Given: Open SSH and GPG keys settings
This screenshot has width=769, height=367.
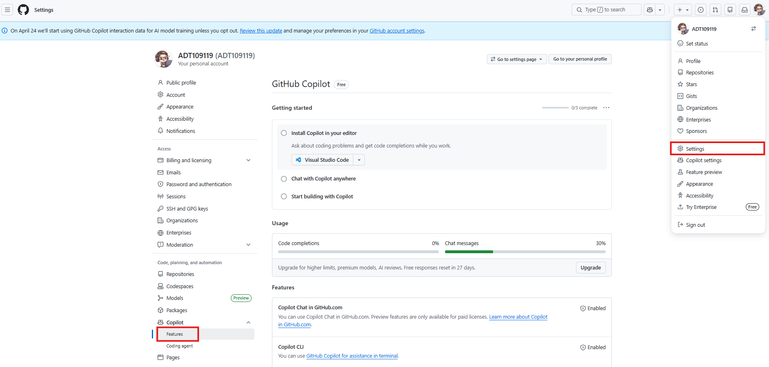Looking at the screenshot, I should [x=204, y=208].
